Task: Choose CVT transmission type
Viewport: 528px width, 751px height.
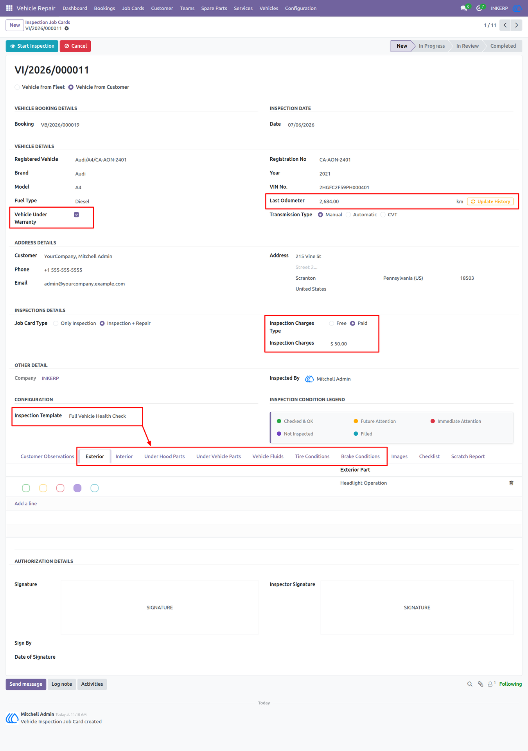Action: point(383,215)
